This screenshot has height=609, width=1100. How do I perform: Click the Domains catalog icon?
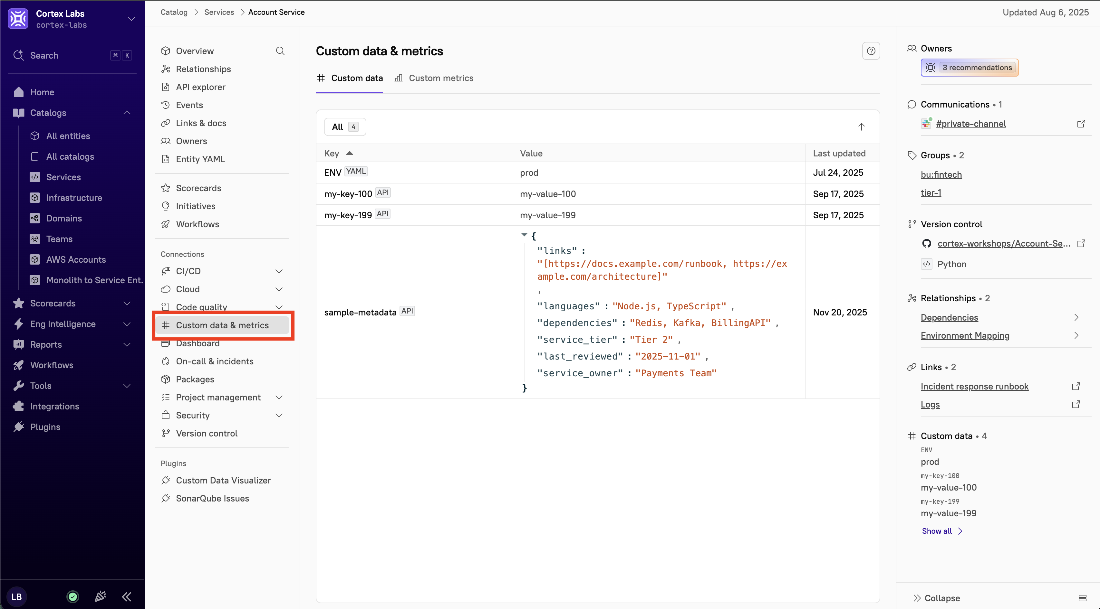(35, 218)
